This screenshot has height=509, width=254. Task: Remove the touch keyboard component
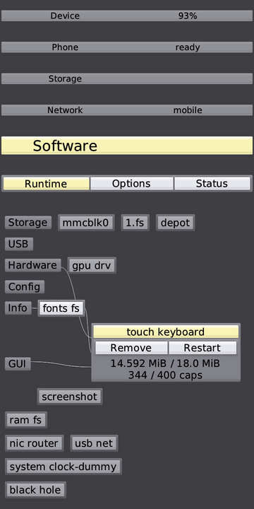[x=131, y=348]
